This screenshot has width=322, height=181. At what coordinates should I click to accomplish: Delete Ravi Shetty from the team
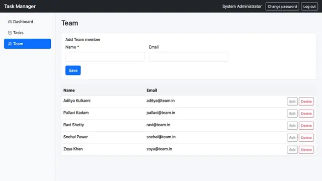306,126
